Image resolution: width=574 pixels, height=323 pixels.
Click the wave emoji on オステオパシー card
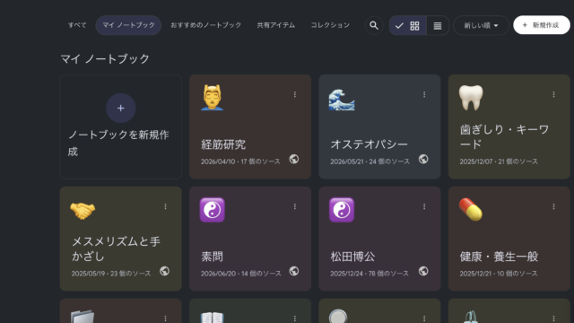tap(342, 99)
